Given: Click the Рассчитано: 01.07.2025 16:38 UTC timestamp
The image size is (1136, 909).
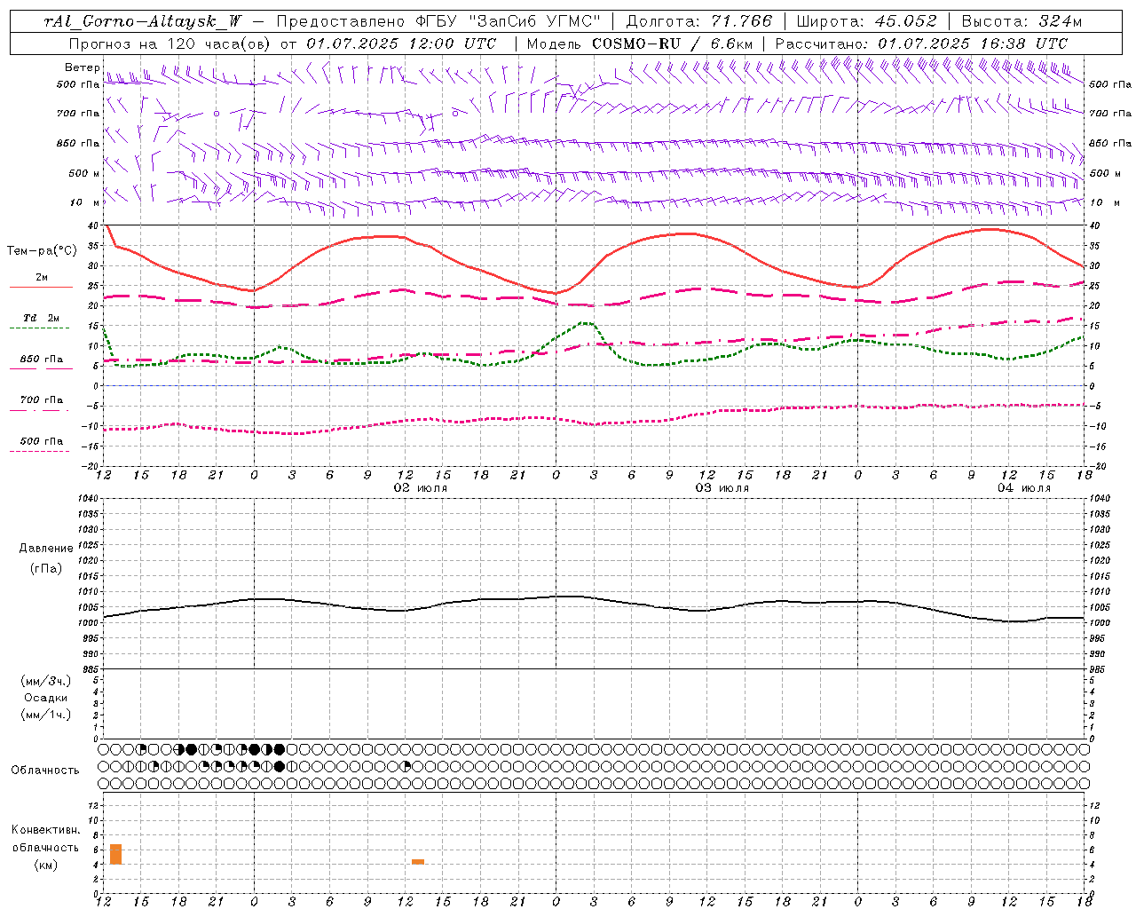Looking at the screenshot, I should (922, 43).
